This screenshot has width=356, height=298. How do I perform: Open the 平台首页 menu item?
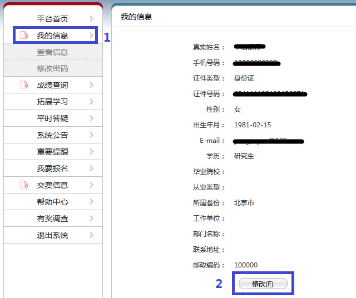(53, 18)
